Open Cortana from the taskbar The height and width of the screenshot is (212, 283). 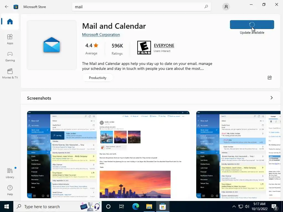click(x=108, y=206)
